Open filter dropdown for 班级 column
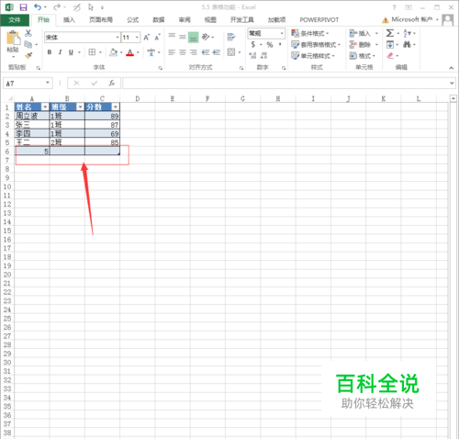The height and width of the screenshot is (439, 459). tap(80, 107)
